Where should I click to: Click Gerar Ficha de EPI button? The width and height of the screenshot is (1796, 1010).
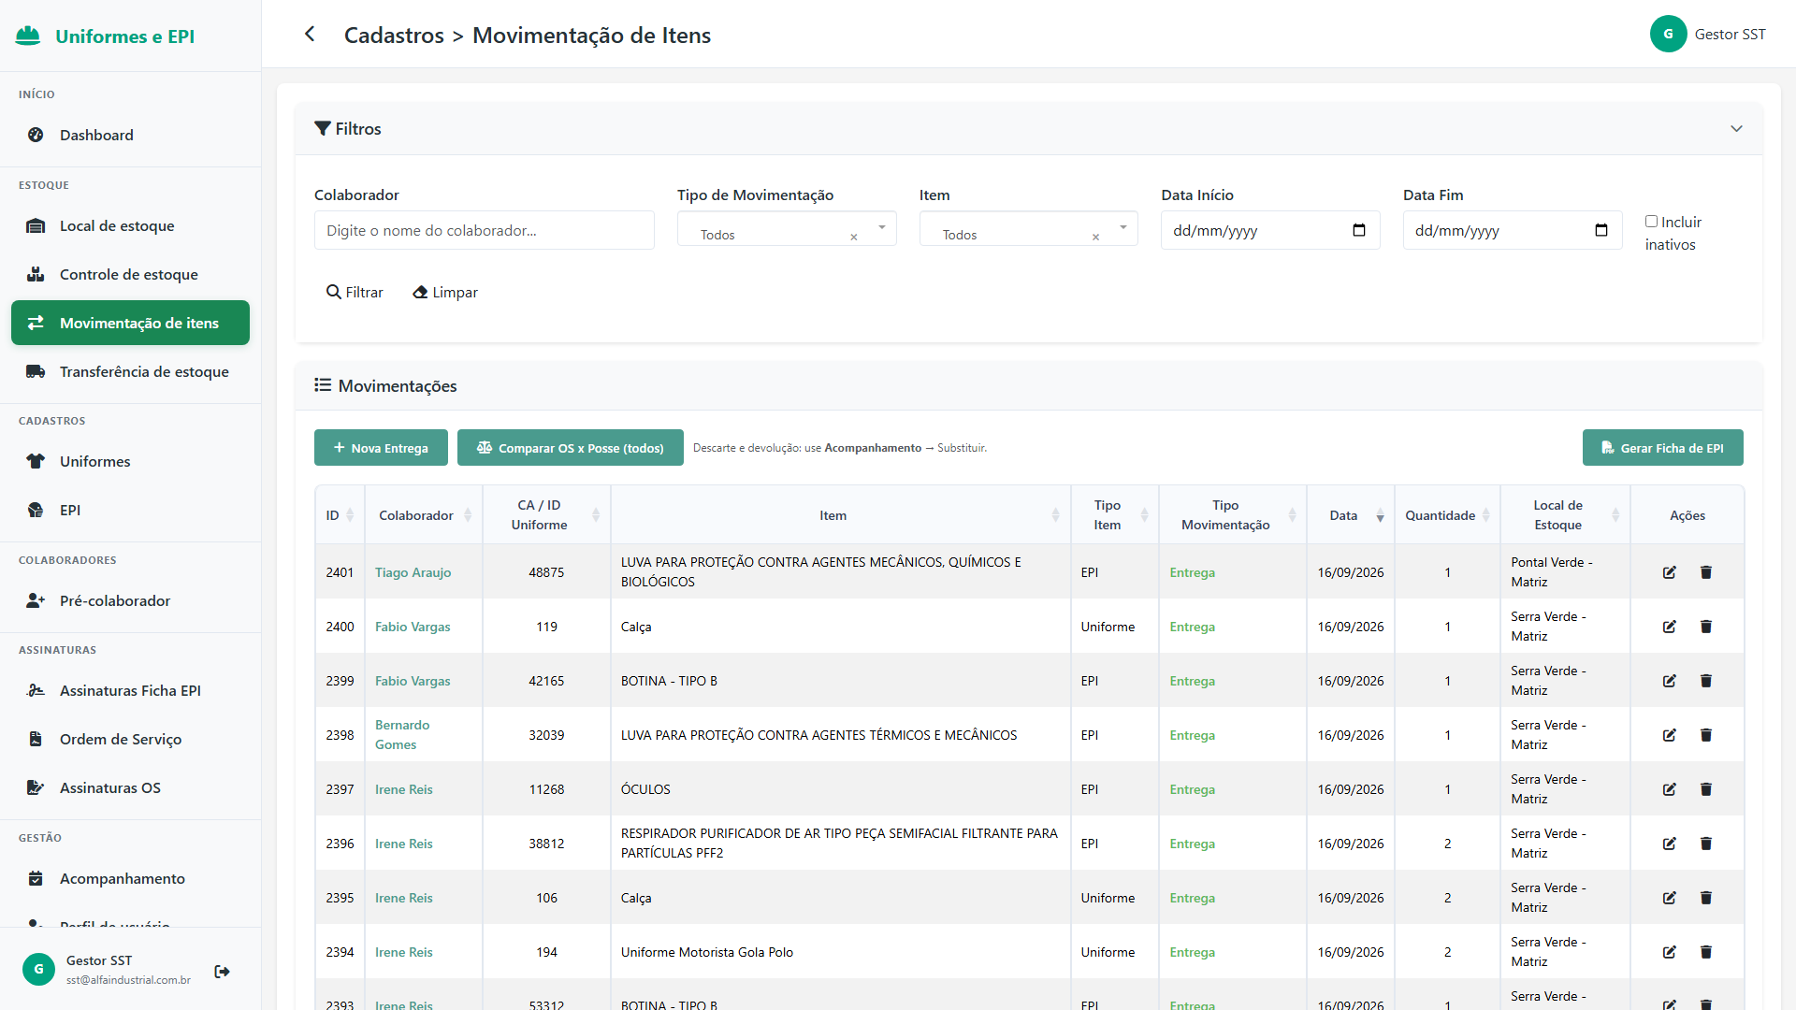1663,448
